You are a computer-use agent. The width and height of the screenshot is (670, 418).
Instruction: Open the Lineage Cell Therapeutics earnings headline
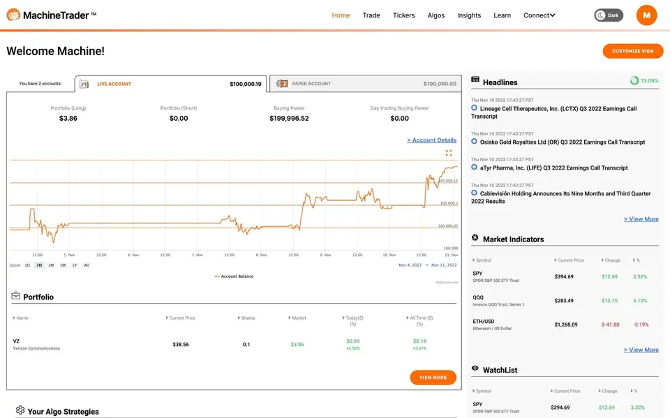pos(554,112)
